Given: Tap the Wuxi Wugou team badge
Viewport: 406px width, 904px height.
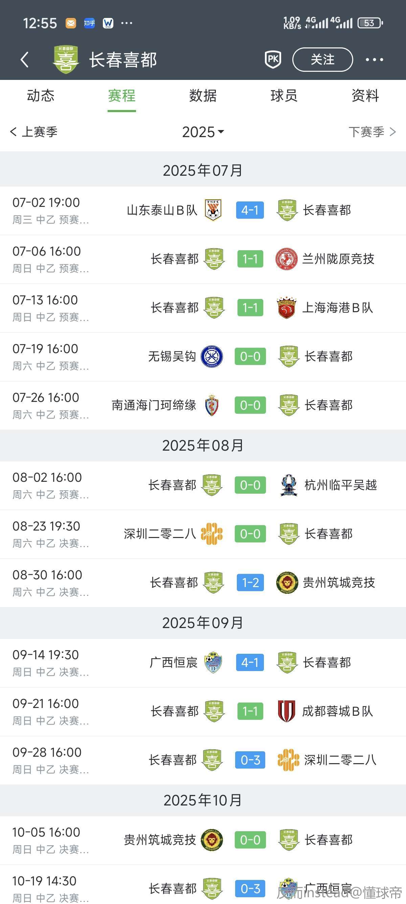Looking at the screenshot, I should [212, 357].
